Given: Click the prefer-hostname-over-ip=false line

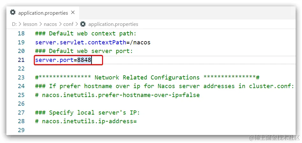Looking at the screenshot, I should (x=117, y=95).
